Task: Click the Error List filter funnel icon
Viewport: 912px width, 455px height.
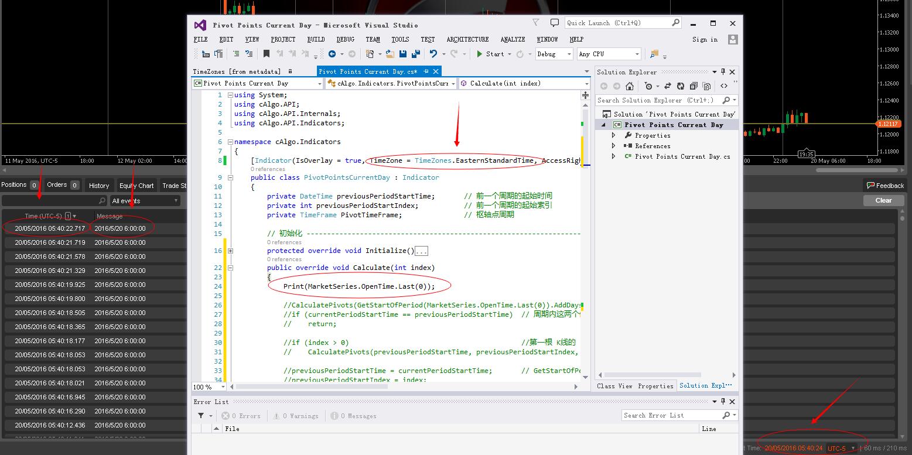Action: point(201,416)
